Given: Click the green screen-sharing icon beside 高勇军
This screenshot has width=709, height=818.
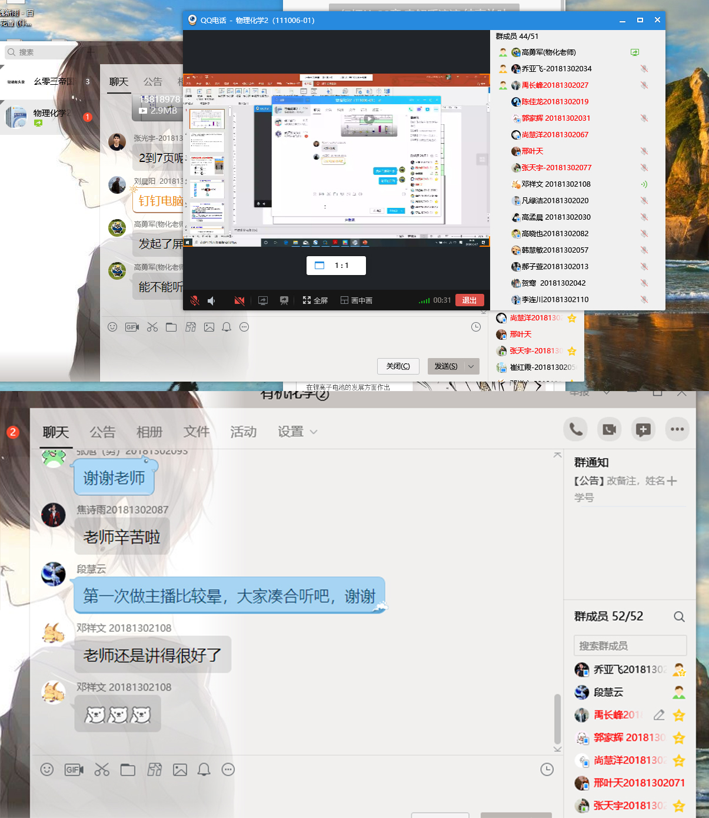Looking at the screenshot, I should coord(635,52).
